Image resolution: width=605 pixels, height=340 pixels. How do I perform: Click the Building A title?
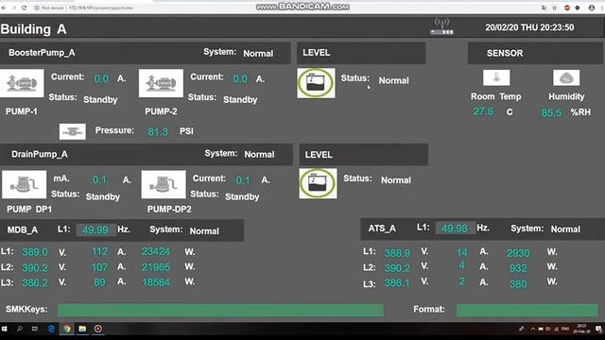(x=34, y=29)
